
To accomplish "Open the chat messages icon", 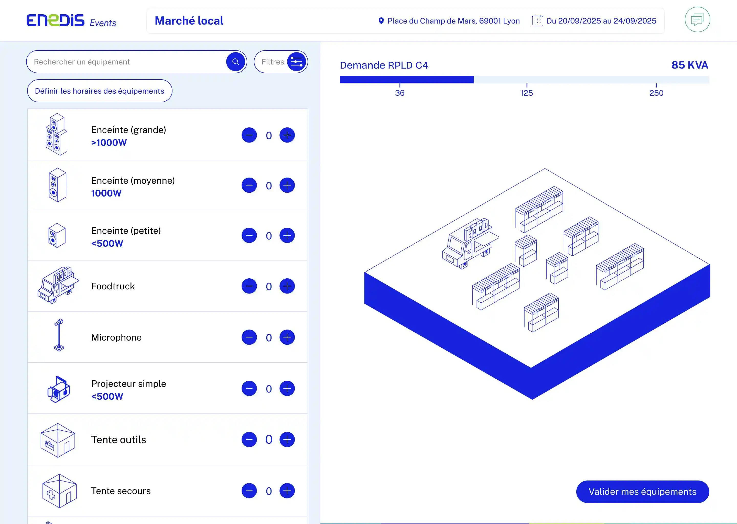I will (697, 20).
